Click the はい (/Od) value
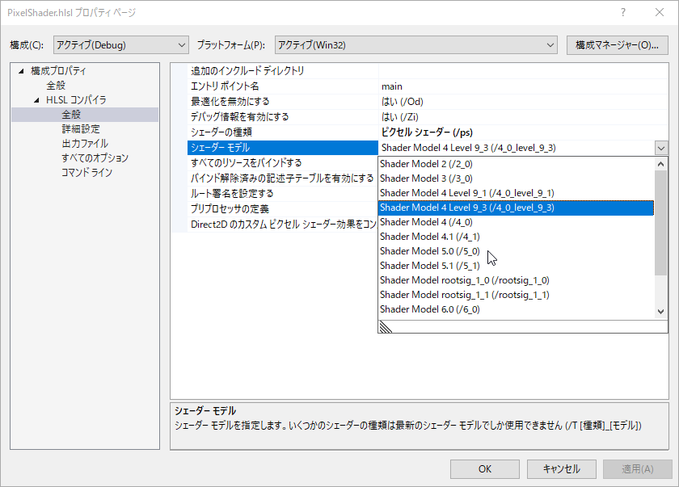This screenshot has width=679, height=487. 524,102
